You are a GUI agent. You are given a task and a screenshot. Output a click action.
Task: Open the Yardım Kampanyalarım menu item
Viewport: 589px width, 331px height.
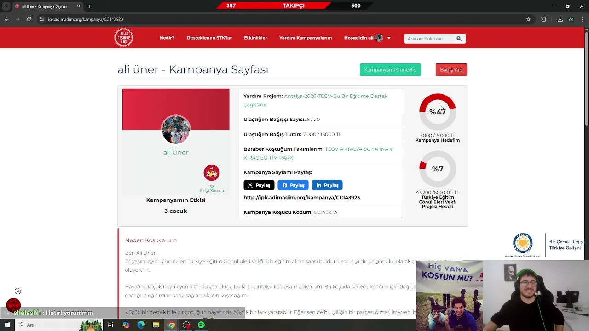point(305,38)
